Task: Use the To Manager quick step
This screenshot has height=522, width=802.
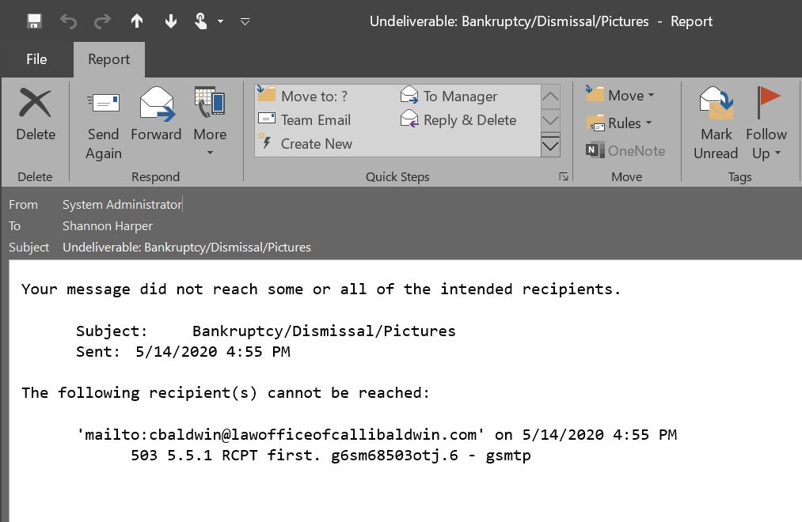Action: (451, 96)
